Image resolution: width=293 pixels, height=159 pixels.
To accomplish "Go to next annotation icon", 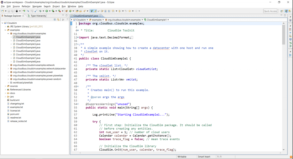I will [x=113, y=11].
